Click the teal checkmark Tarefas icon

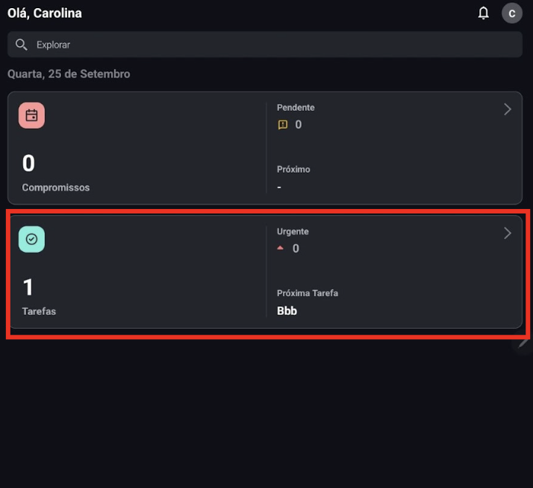coord(31,240)
